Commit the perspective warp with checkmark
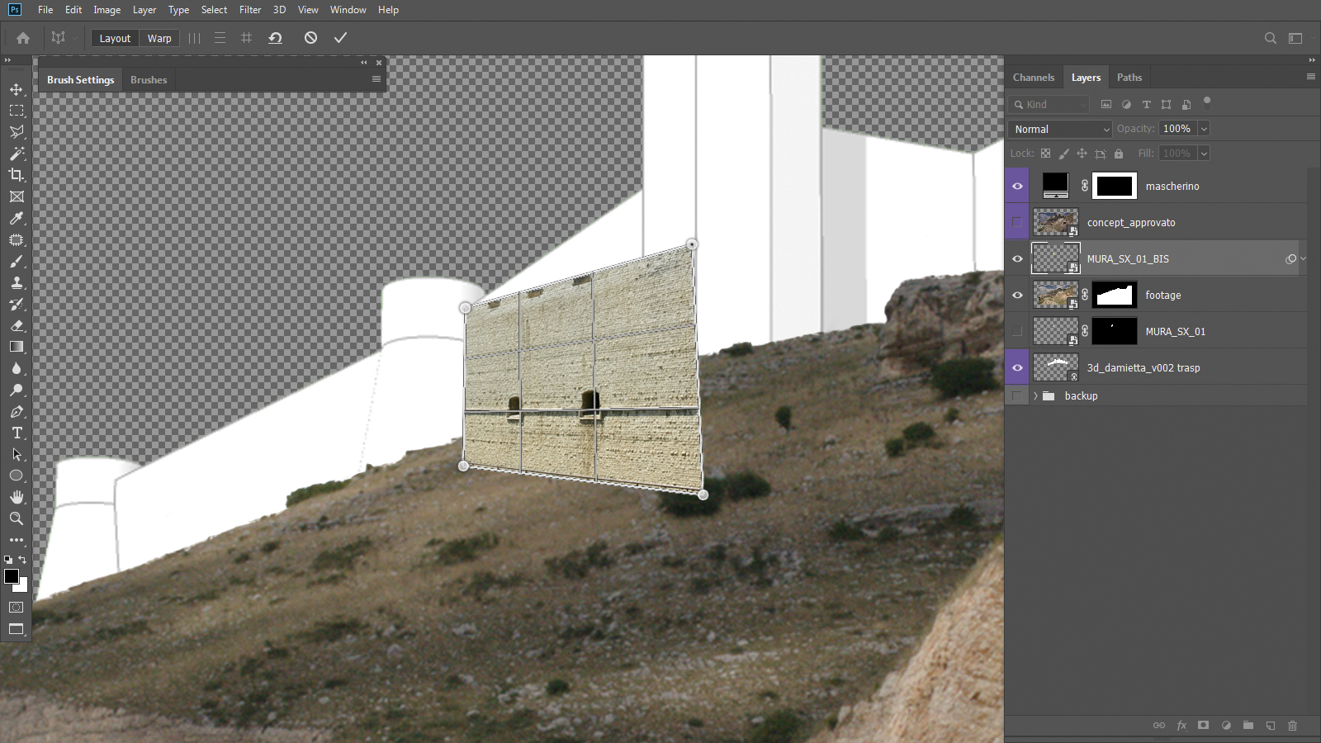1321x743 pixels. (x=340, y=38)
